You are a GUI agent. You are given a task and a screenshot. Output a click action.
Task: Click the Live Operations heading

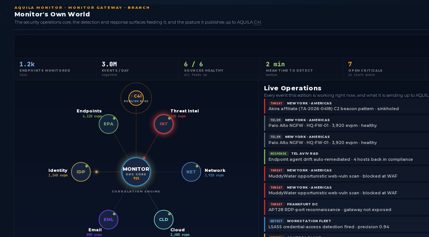293,88
